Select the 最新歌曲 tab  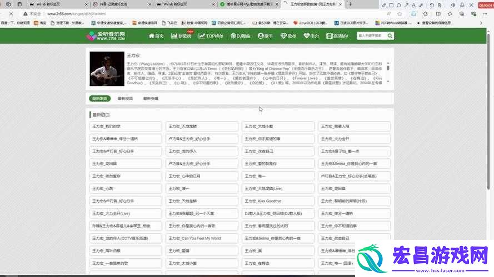pos(100,99)
